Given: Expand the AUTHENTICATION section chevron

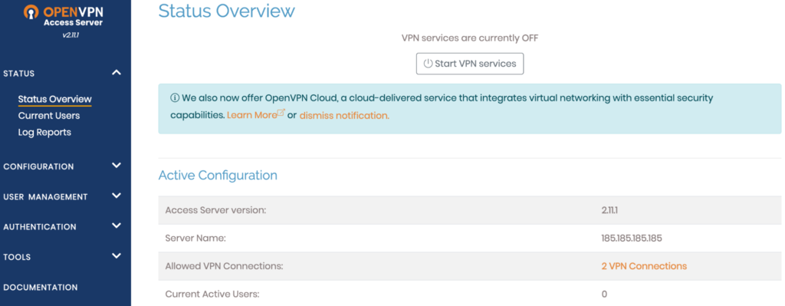Looking at the screenshot, I should click(117, 226).
